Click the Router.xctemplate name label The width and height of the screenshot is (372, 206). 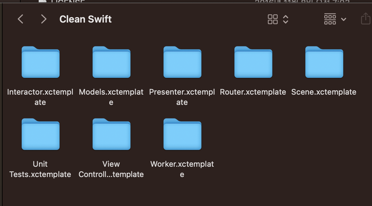[x=253, y=92]
